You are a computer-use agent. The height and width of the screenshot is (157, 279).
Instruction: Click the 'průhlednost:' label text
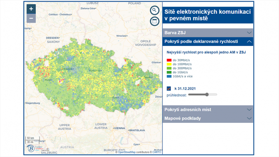point(177,95)
